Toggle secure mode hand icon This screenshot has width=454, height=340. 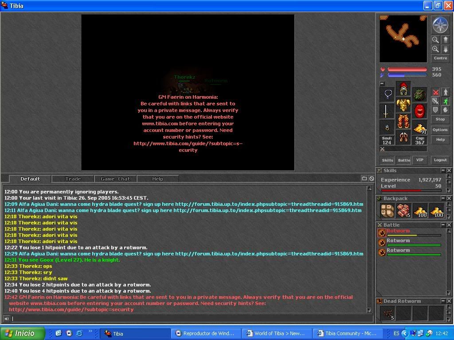click(x=446, y=110)
